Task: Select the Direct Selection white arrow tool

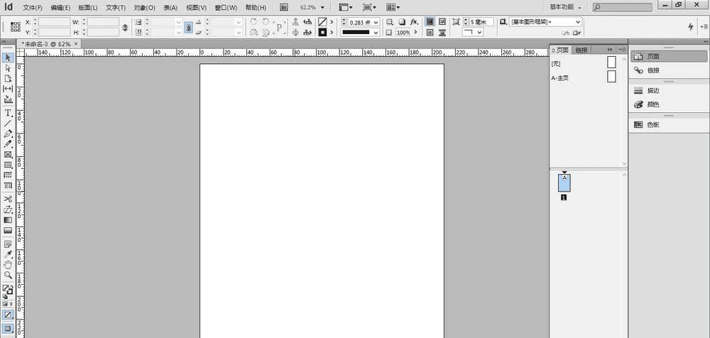Action: (9, 67)
